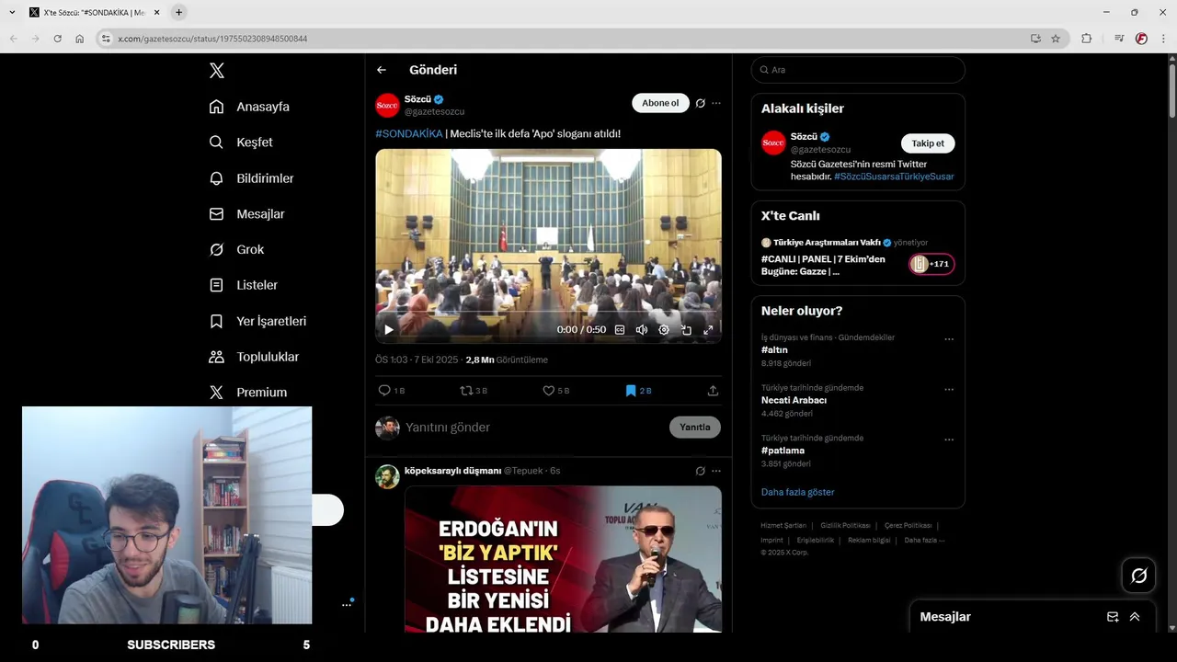Open video settings gear
1177x662 pixels.
664,330
